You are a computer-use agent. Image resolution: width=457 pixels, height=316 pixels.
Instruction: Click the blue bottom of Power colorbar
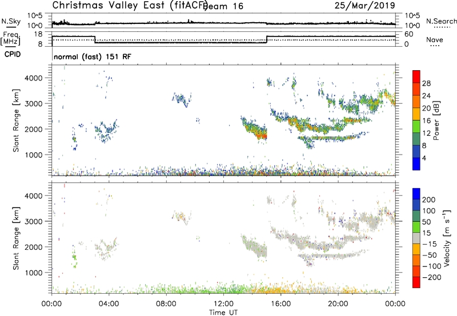[x=416, y=164]
